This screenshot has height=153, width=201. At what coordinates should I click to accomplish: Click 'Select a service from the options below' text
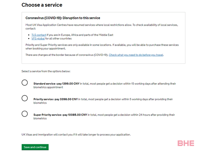click(x=46, y=71)
